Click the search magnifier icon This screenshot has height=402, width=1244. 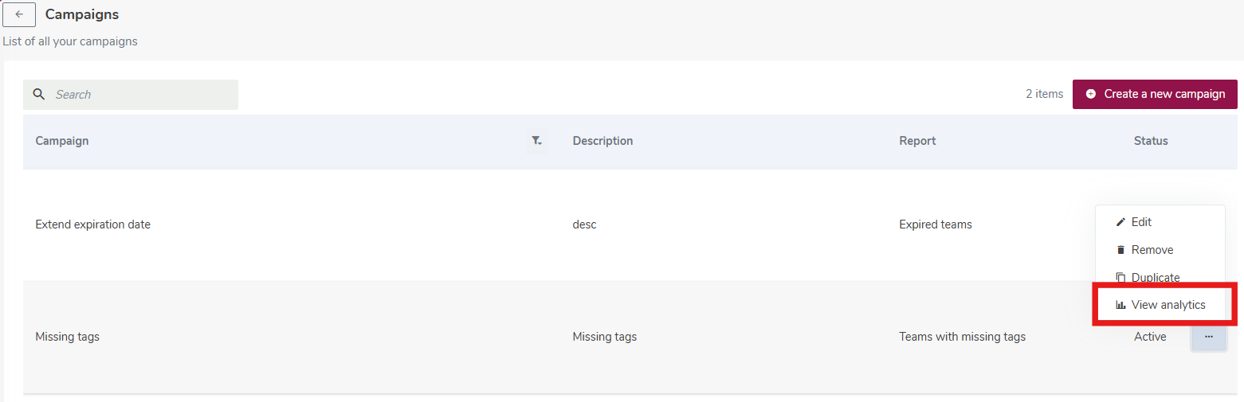coord(38,95)
